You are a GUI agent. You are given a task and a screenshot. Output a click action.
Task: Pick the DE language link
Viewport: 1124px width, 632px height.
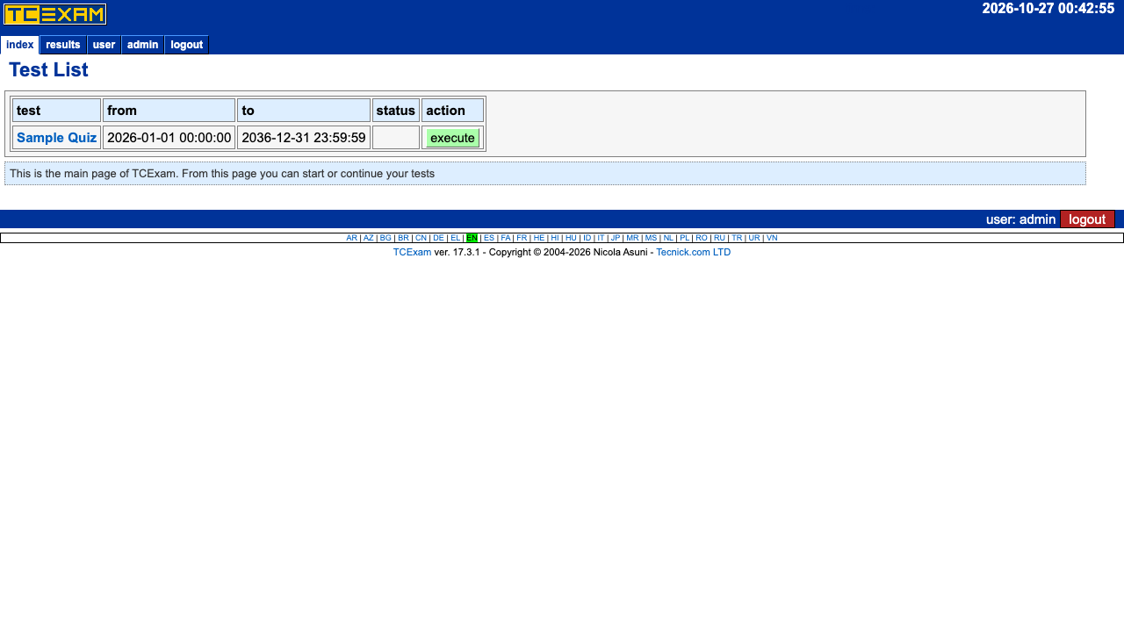438,238
